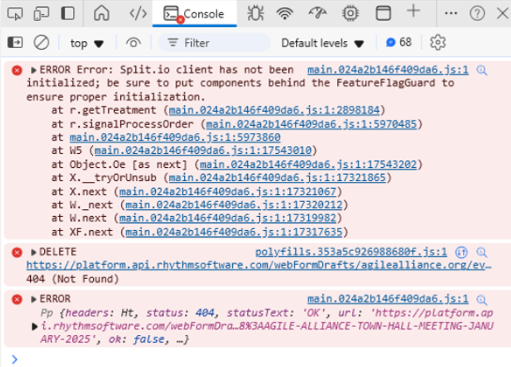Search for DELETE error with magnifier icon

click(x=482, y=252)
